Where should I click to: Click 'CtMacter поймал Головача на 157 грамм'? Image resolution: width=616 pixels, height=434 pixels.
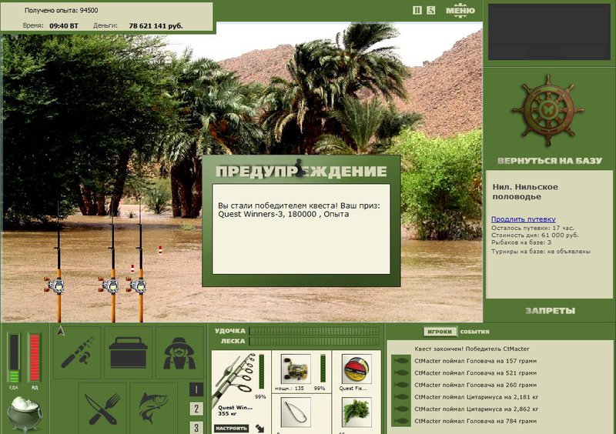(x=475, y=361)
